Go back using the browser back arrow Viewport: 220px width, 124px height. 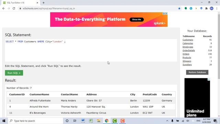[x=3, y=8]
